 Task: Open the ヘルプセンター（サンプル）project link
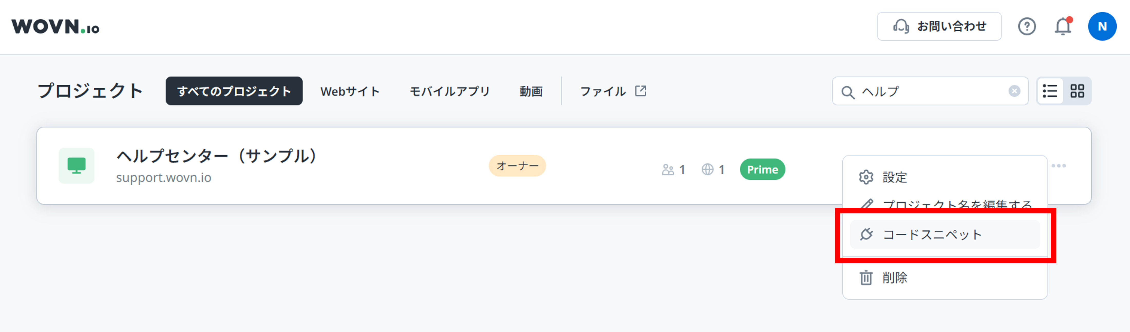(x=216, y=155)
